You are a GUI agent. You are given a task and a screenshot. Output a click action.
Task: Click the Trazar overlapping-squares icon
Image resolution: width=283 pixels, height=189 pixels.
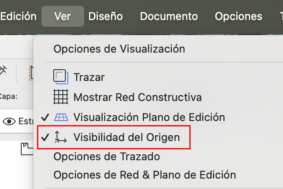[x=61, y=77]
